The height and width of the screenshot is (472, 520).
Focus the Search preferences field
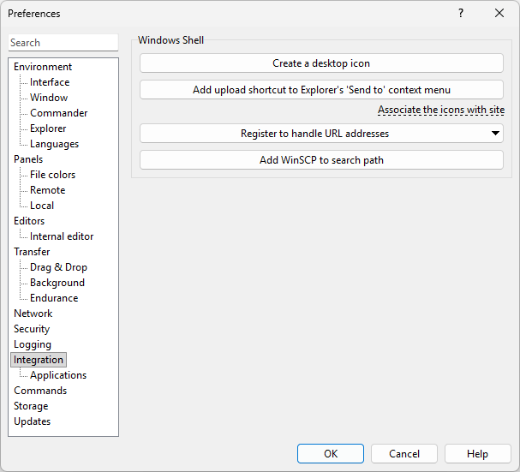63,43
